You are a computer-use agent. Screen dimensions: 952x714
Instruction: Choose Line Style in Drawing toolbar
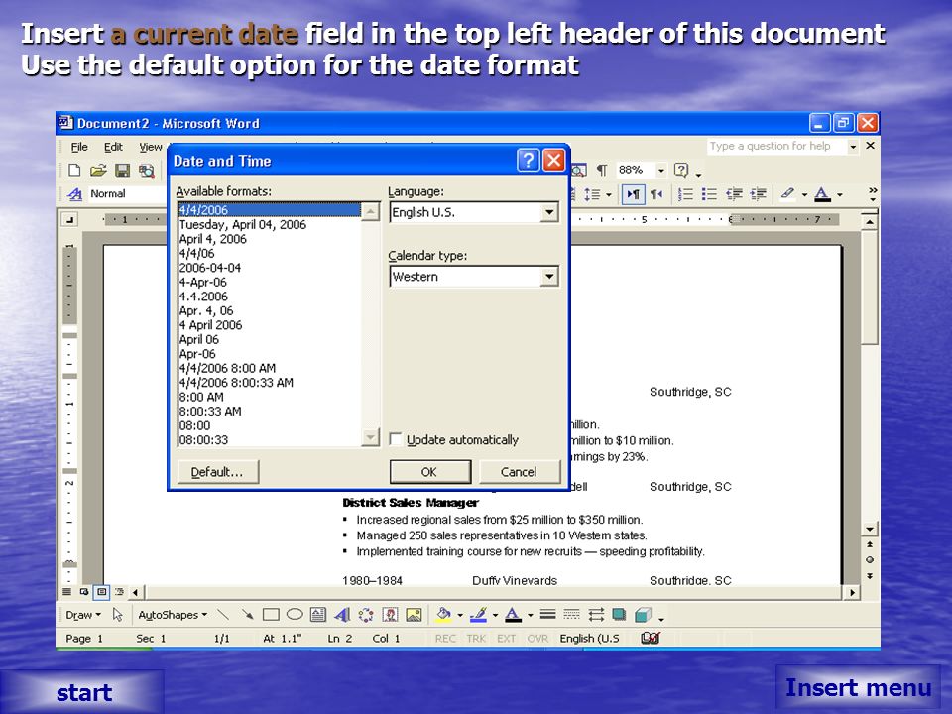tap(547, 615)
